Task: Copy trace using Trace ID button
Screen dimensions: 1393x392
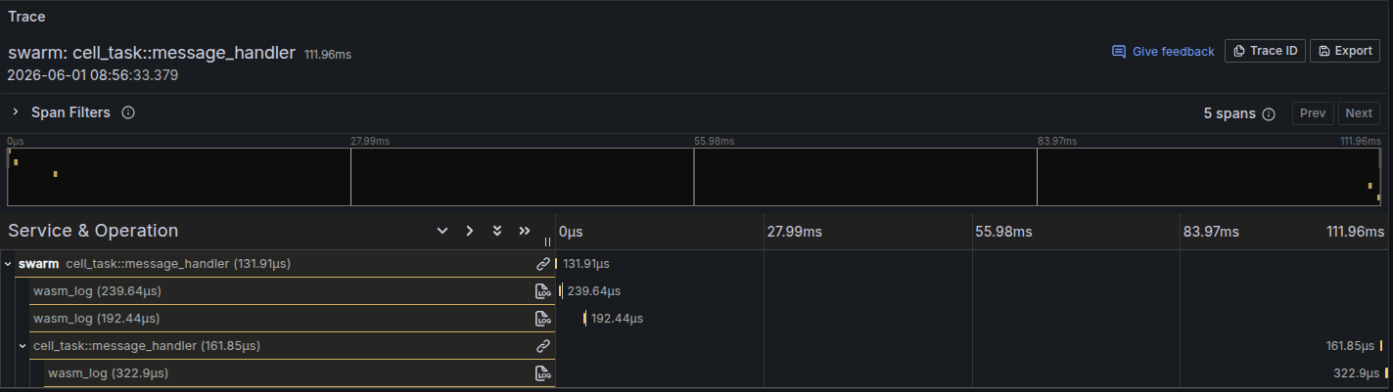Action: click(1265, 51)
